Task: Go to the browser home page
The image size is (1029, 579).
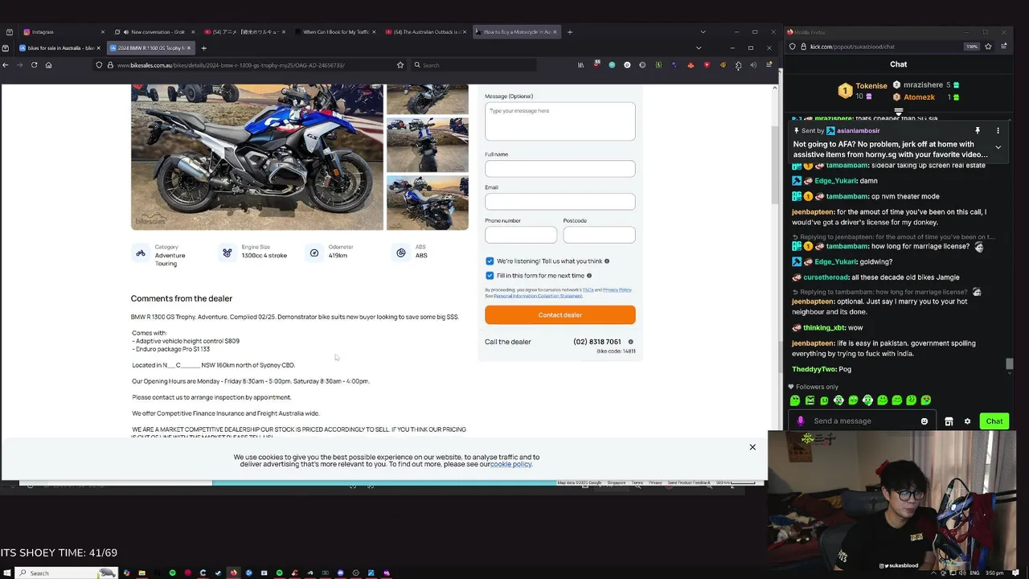Action: 48,65
